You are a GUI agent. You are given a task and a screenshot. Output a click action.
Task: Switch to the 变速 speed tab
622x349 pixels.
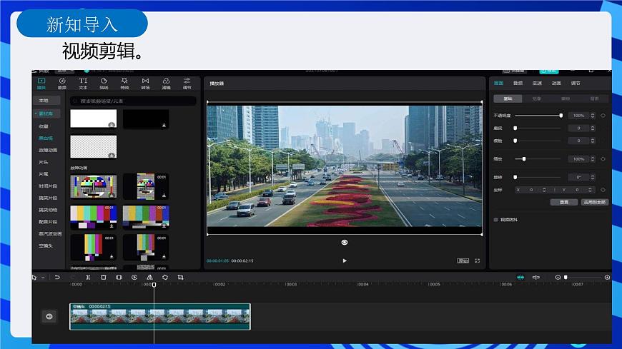[x=537, y=84]
